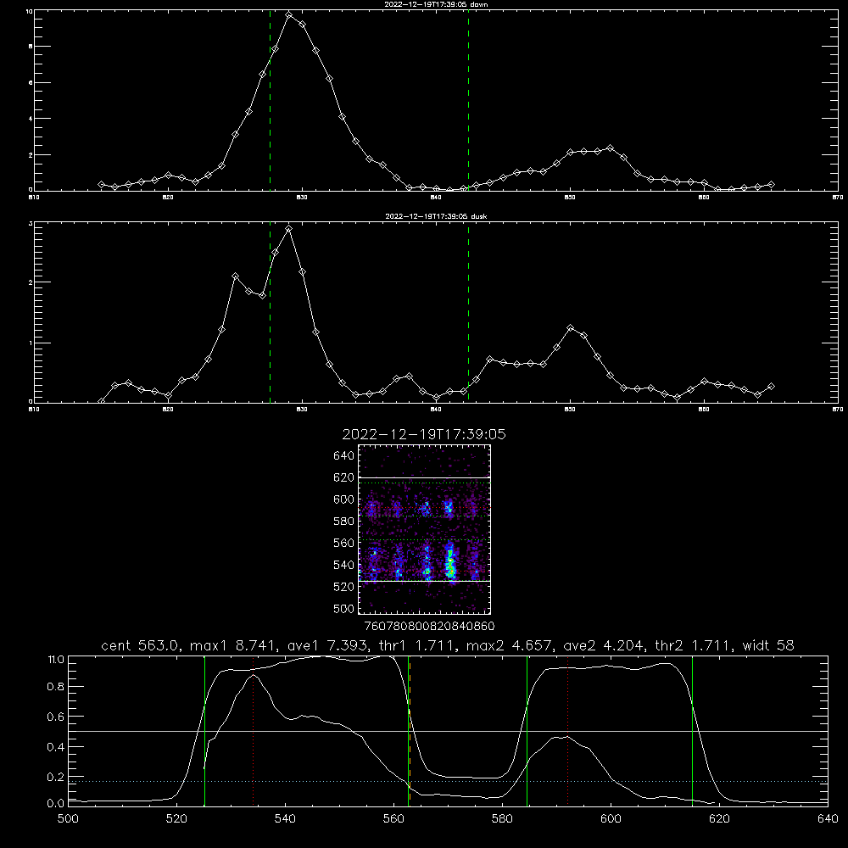Click the bottom plot y-axis label 0.6
This screenshot has width=848, height=848.
coord(56,717)
